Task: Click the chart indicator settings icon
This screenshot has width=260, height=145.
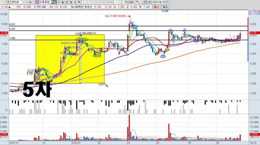Action: click(138, 2)
